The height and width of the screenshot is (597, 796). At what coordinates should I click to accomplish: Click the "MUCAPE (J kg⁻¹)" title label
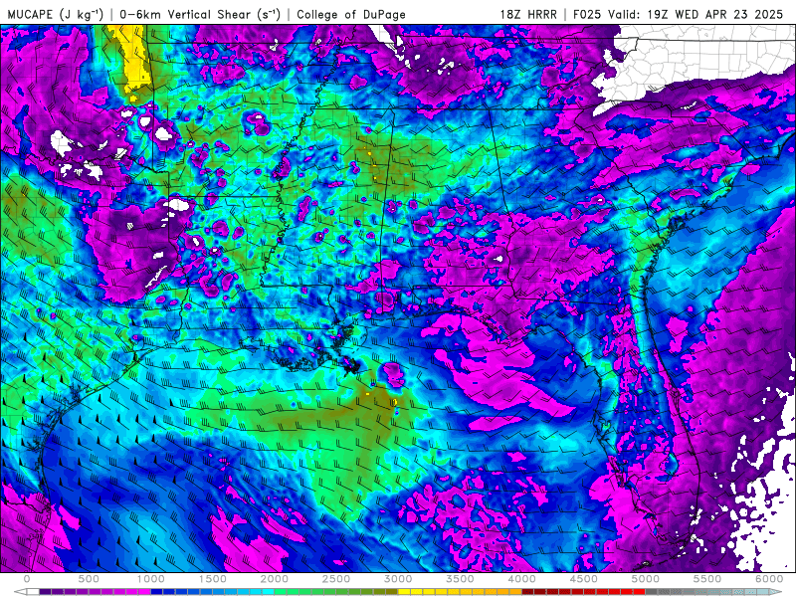[56, 14]
